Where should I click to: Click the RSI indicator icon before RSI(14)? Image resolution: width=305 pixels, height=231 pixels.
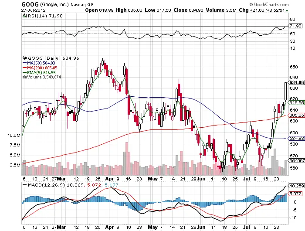pos(24,16)
